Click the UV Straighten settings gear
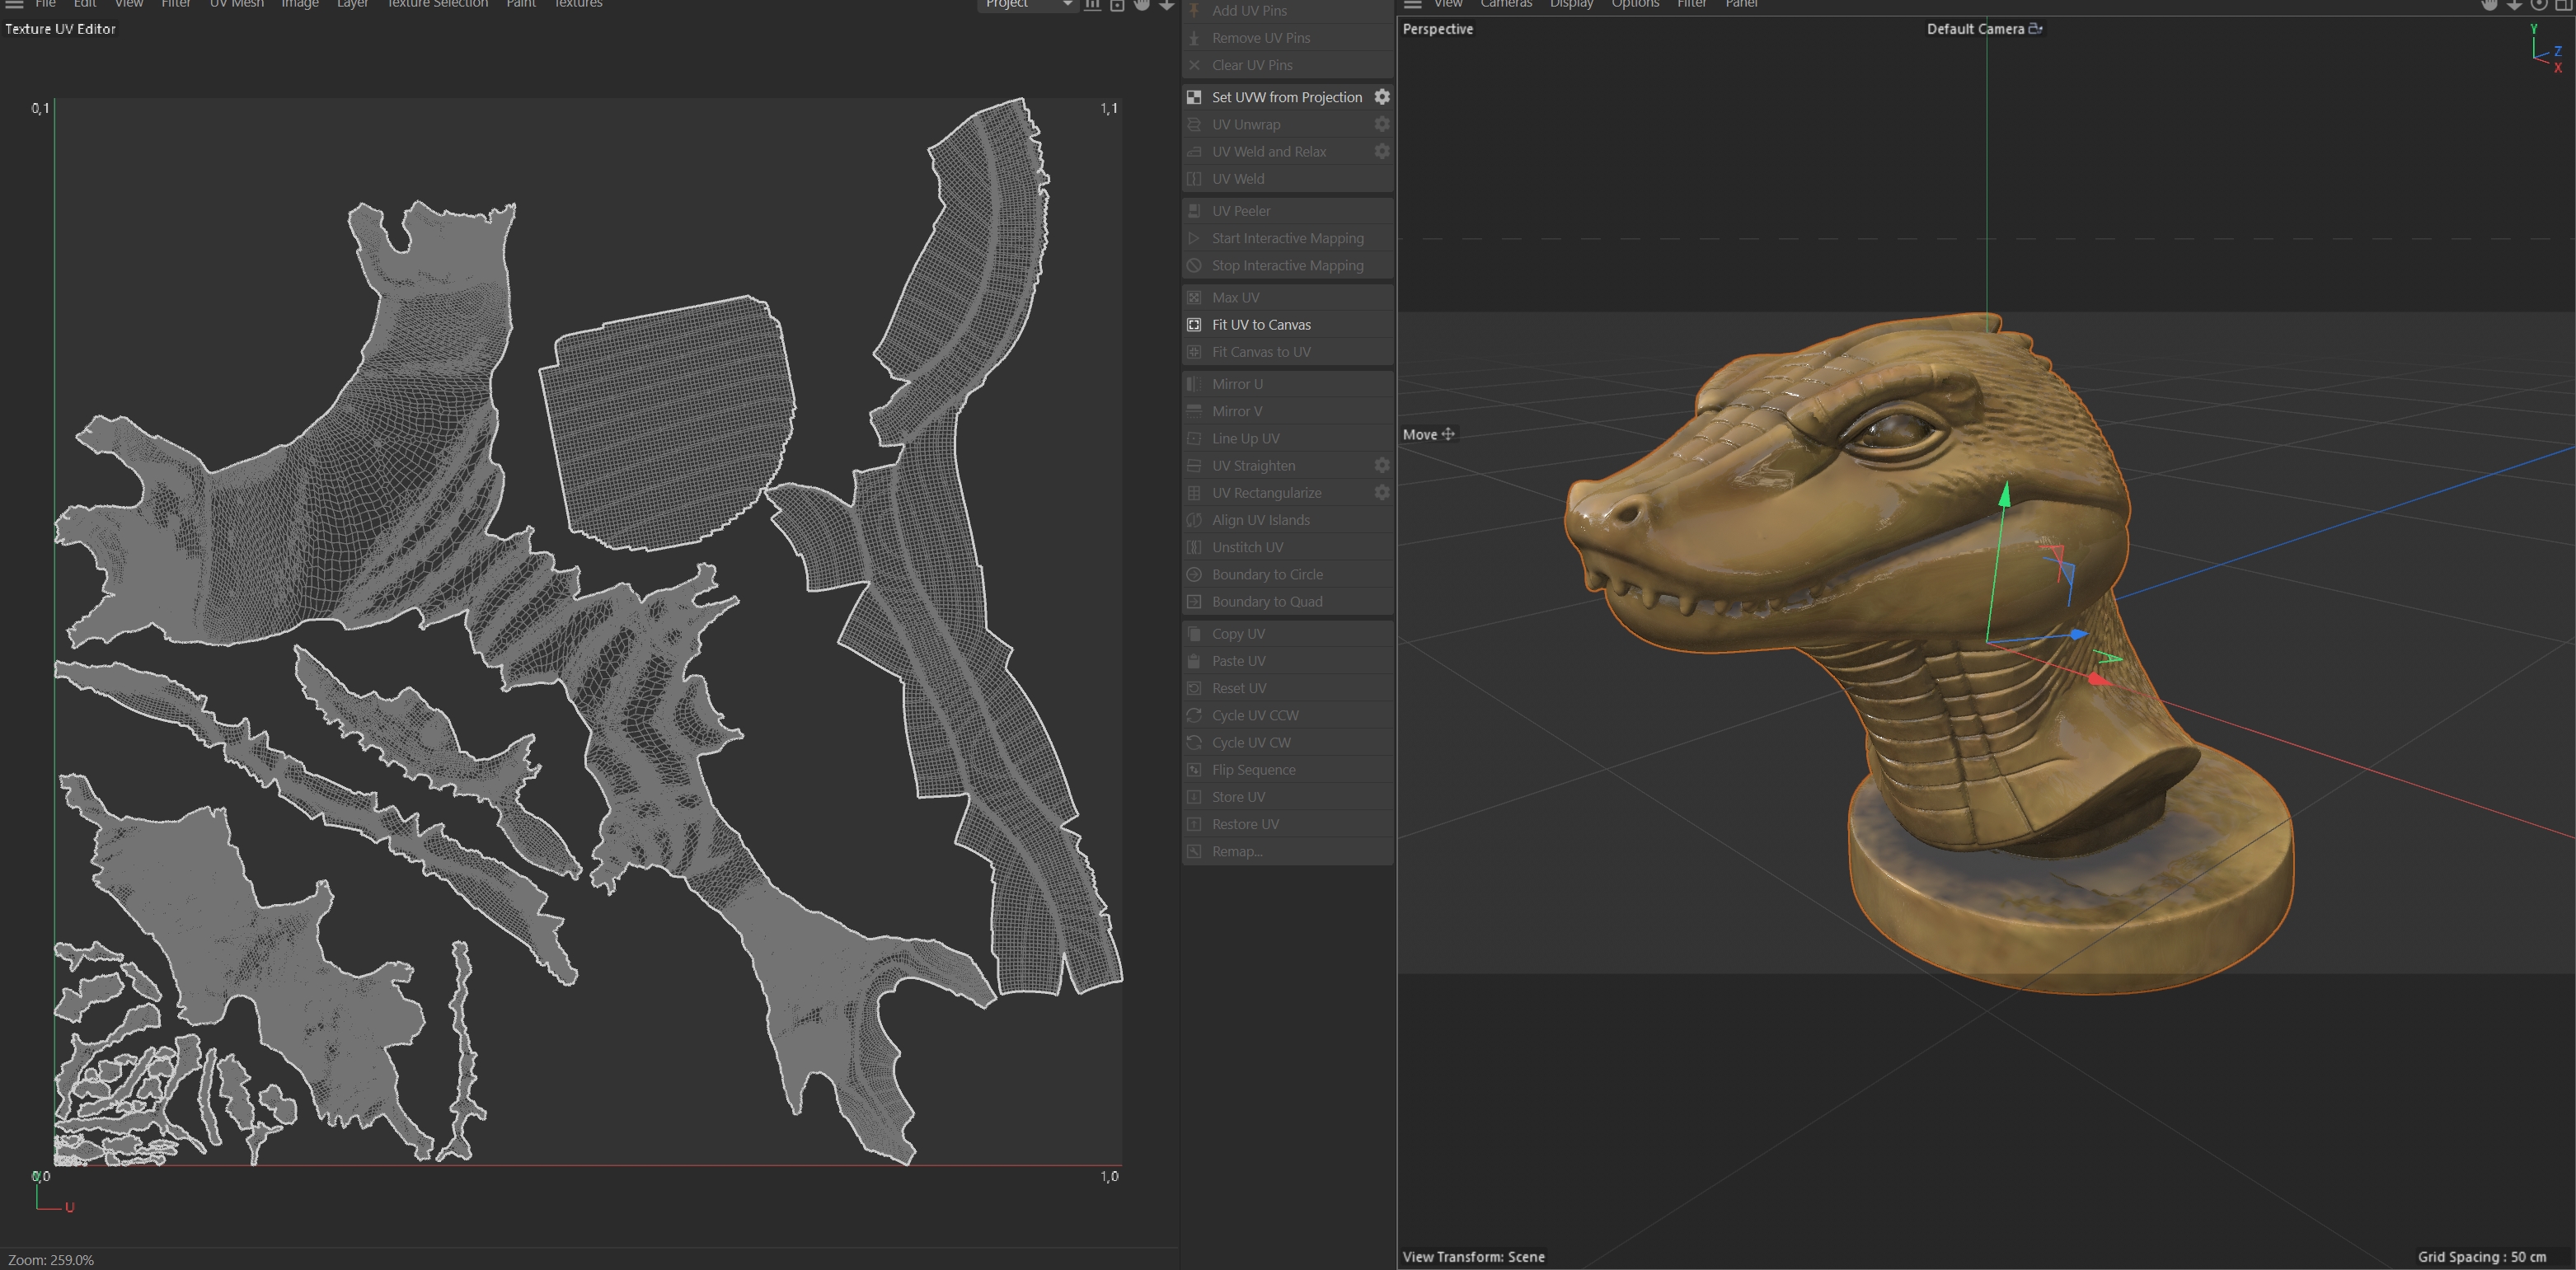This screenshot has width=2576, height=1270. coord(1381,465)
